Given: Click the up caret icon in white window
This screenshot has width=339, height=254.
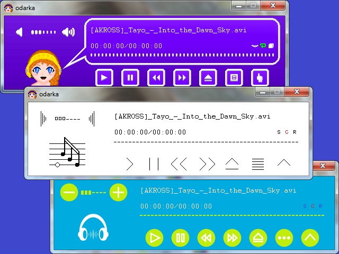Looking at the screenshot, I should [284, 162].
